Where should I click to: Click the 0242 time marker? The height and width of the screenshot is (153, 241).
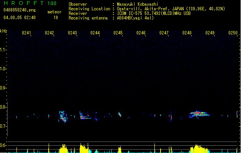(x=49, y=33)
